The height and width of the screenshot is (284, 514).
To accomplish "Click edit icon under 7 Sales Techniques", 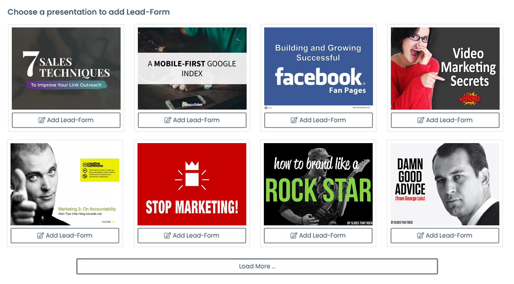I will tap(42, 120).
